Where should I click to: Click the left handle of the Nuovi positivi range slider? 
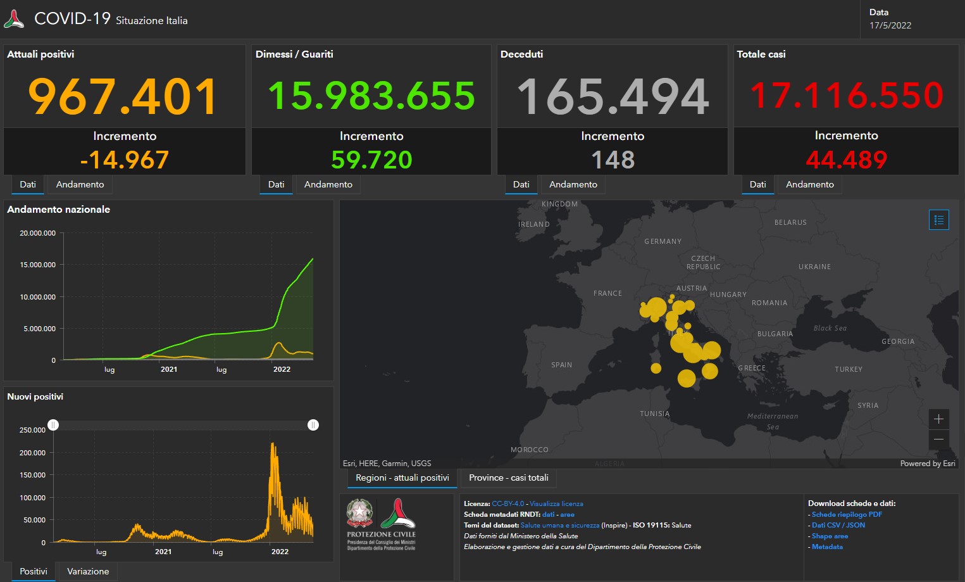click(x=53, y=425)
